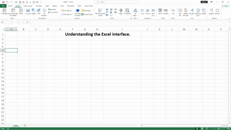Click the Insert Function fx button
The width and height of the screenshot is (231, 130).
coord(27,22)
